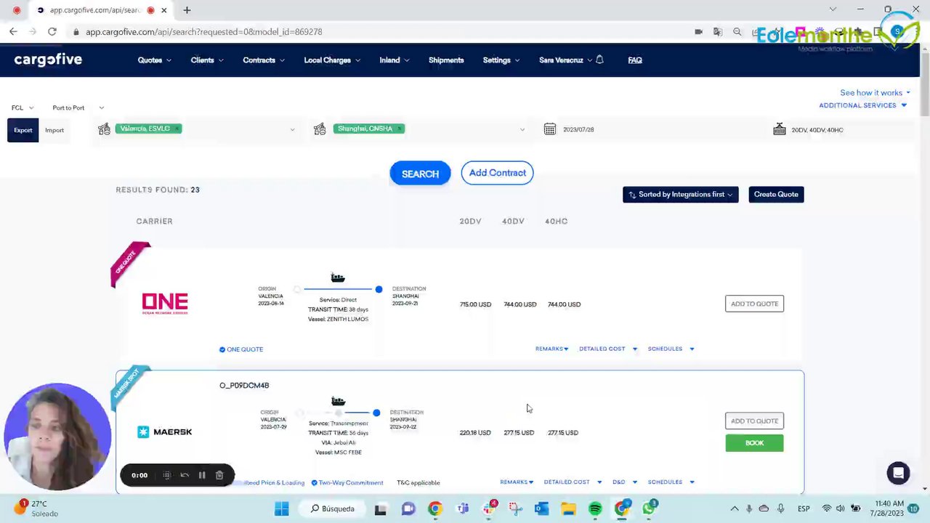
Task: Go back with the browser arrow
Action: [x=13, y=31]
